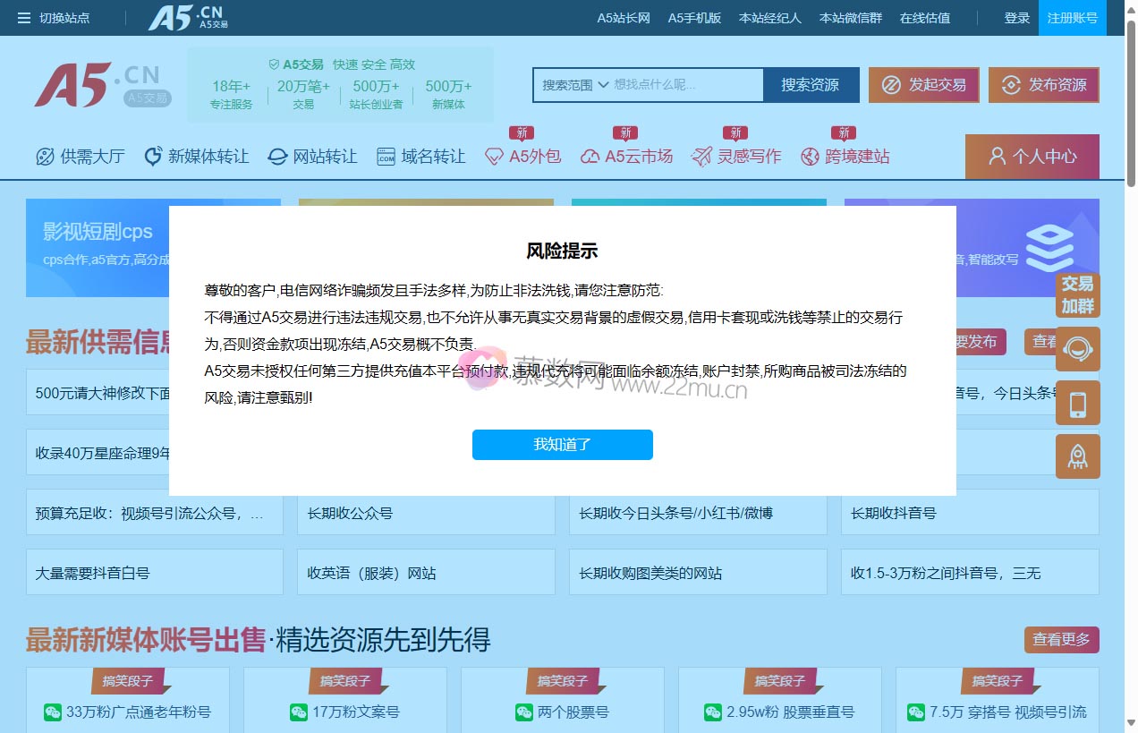The height and width of the screenshot is (733, 1138).
Task: Click the 域名转让 .com icon
Action: click(386, 157)
